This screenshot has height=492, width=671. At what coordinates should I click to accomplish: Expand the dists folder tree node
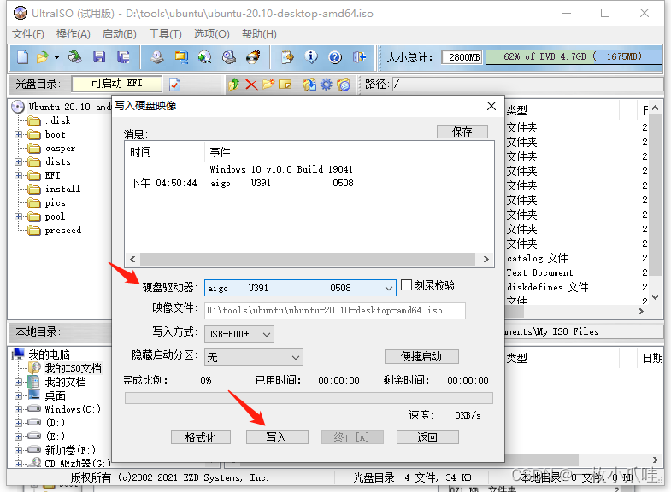(x=18, y=162)
